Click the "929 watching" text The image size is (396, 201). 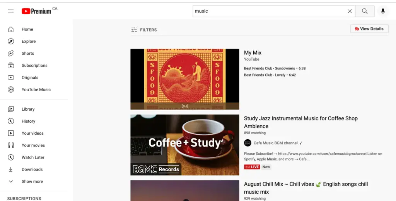tap(255, 198)
